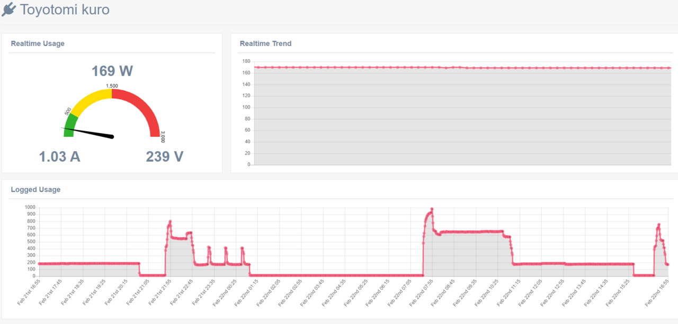The height and width of the screenshot is (324, 678).
Task: Click the 3,000 gauge scale label
Action: click(163, 137)
